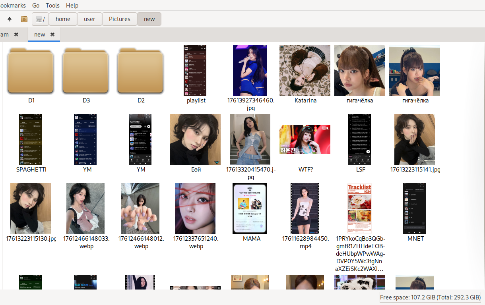Click the 'MAMA' file name label
The height and width of the screenshot is (305, 485).
[x=252, y=239]
